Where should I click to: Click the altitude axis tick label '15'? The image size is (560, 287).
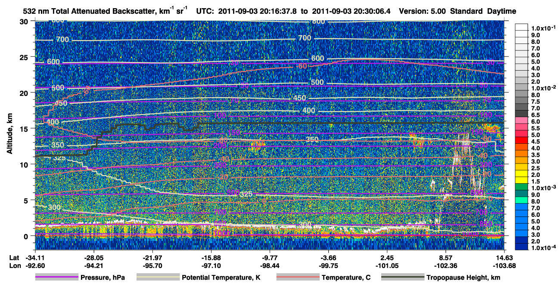25,128
